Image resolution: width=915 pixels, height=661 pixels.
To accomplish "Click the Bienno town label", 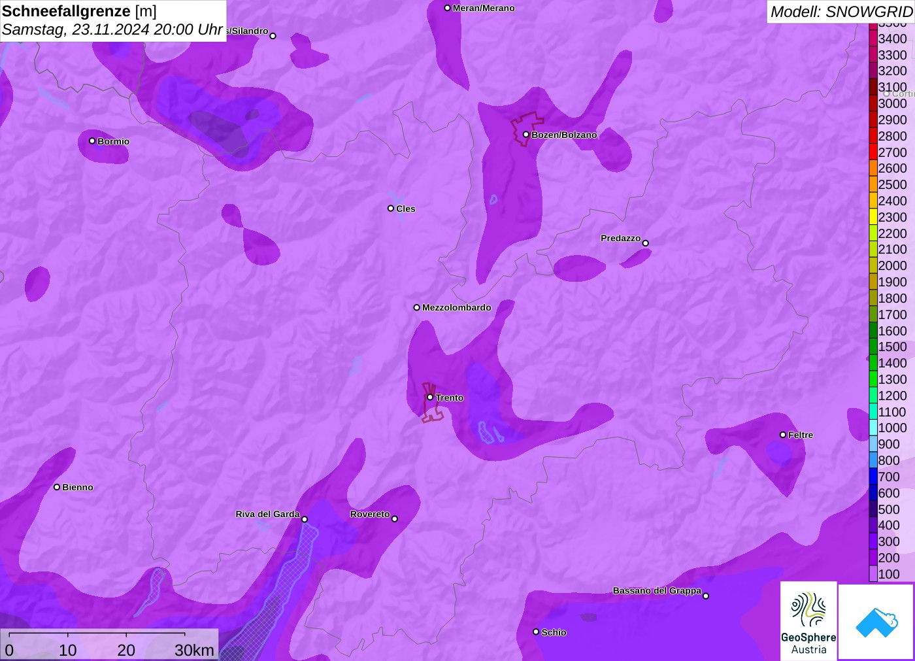I will pyautogui.click(x=77, y=488).
